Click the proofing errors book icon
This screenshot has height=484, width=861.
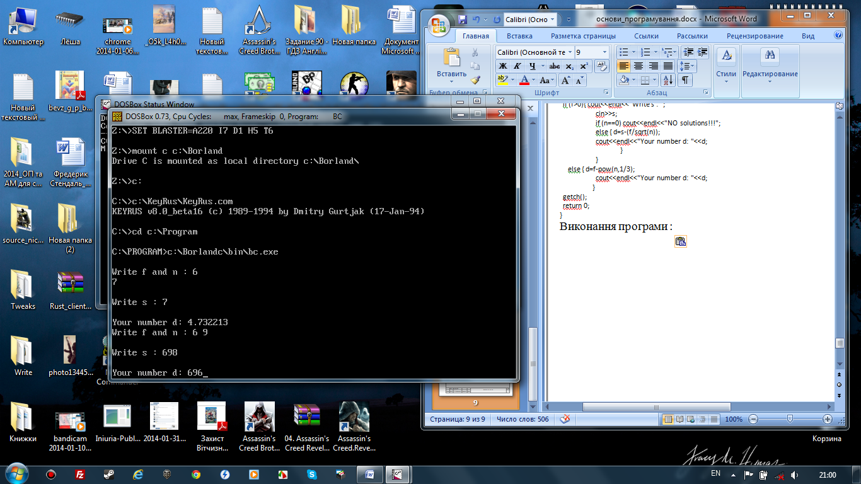(565, 419)
